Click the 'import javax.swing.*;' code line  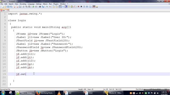click(x=25, y=14)
